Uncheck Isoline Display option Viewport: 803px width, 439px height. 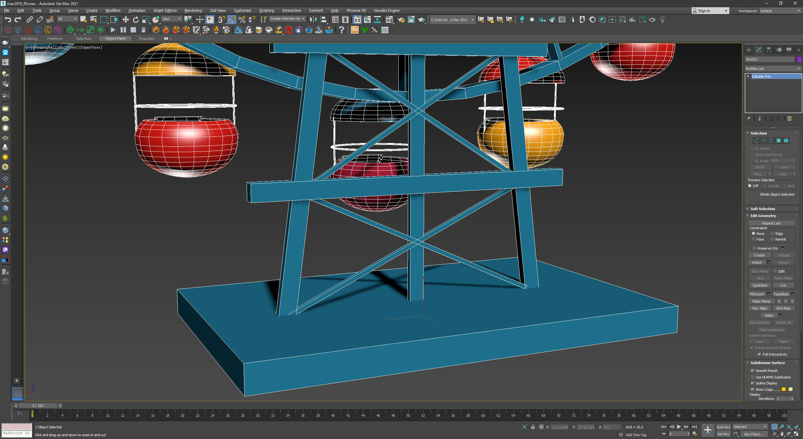(x=752, y=383)
